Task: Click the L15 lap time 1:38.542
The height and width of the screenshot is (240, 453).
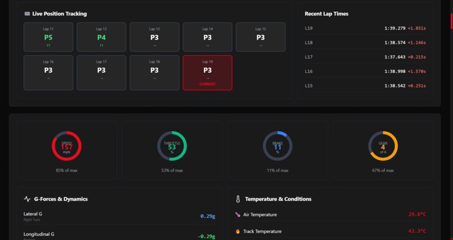Action: [395, 86]
